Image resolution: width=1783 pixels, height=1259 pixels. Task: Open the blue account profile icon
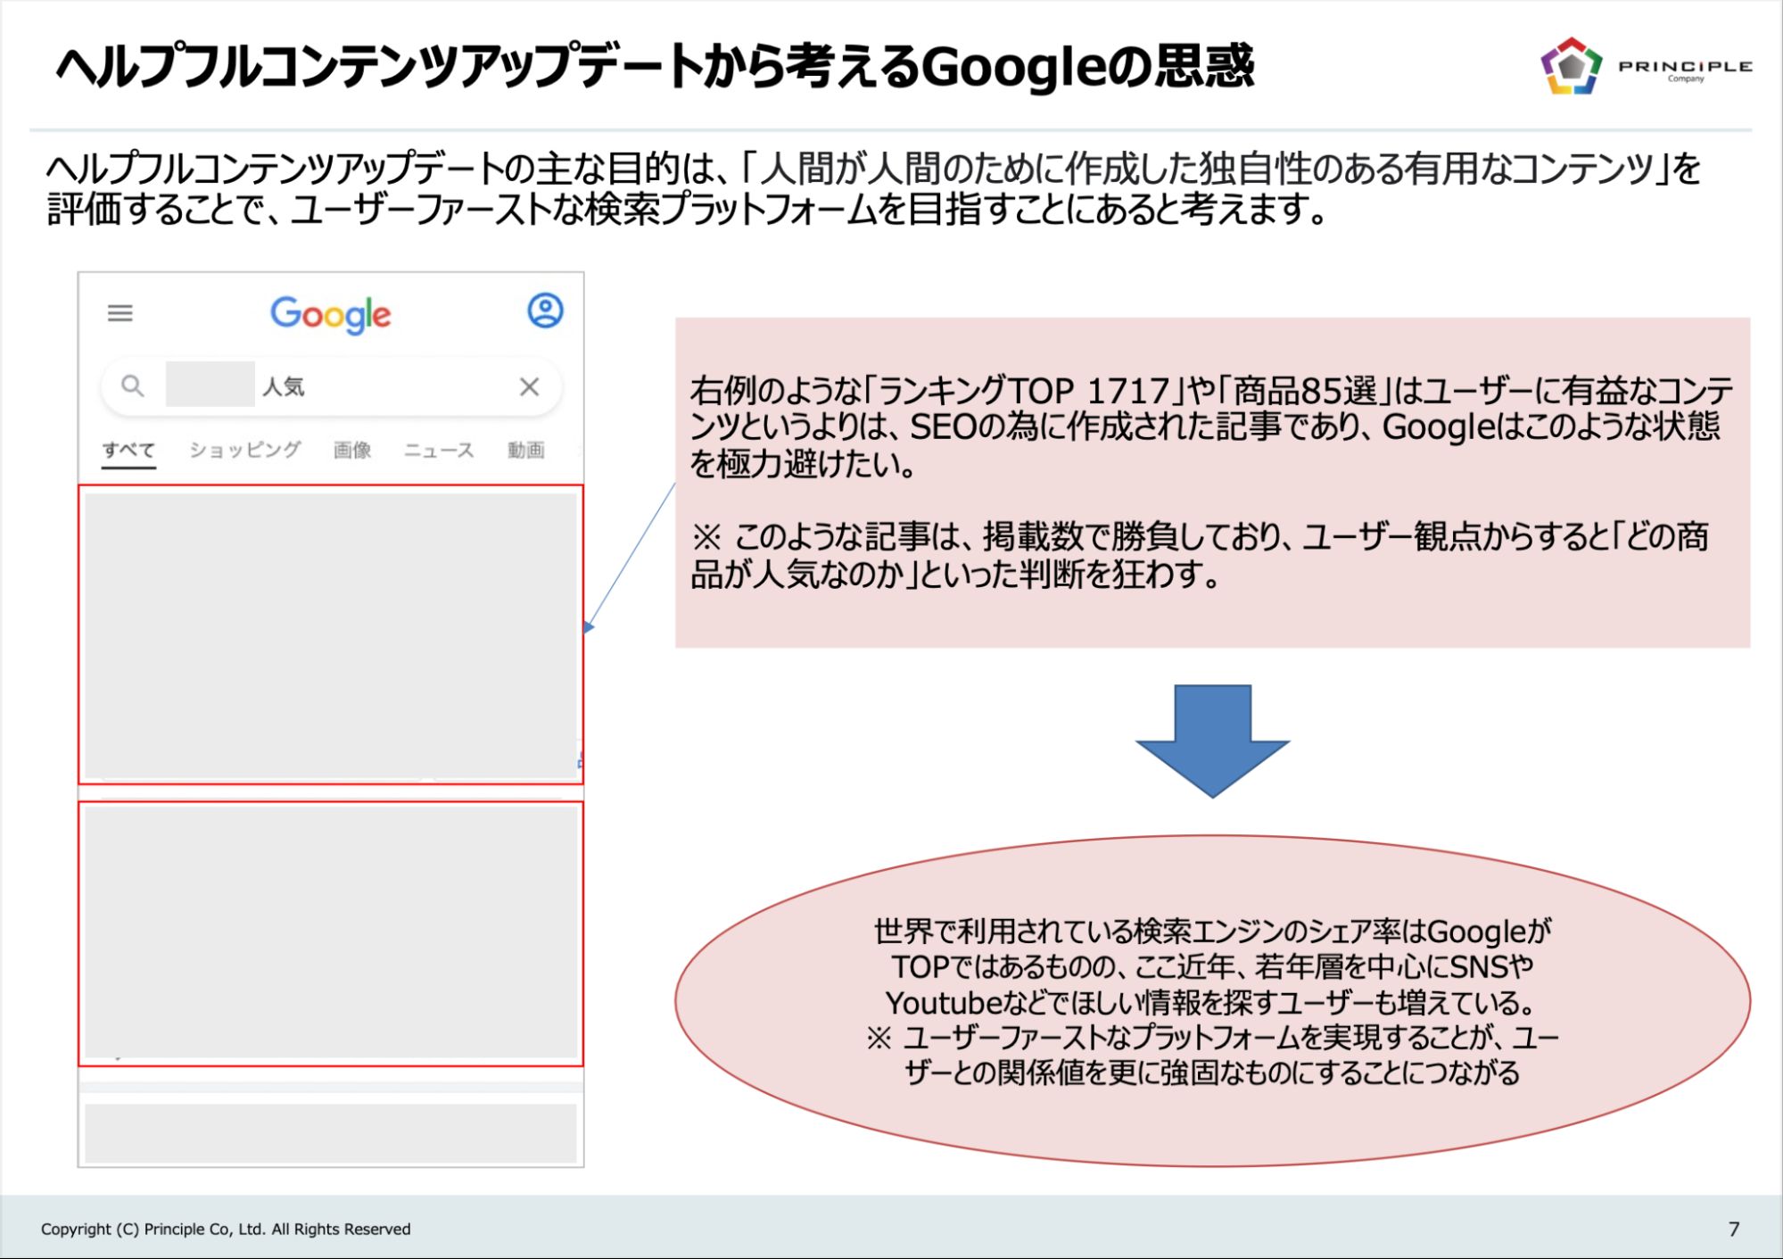tap(545, 311)
